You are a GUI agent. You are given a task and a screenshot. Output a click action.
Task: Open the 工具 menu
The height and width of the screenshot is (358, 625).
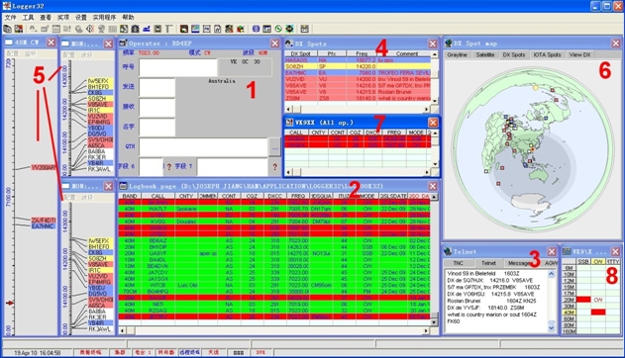[28, 17]
